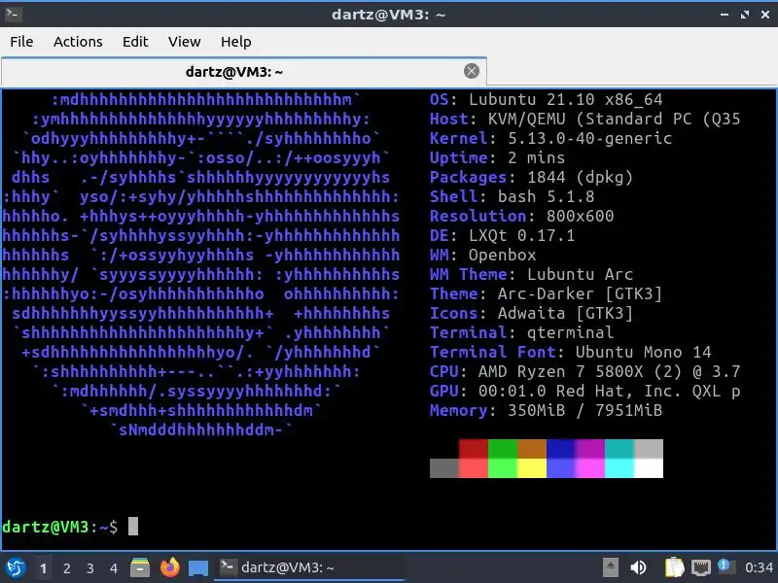Minimize the qterminal window
Viewport: 778px width, 583px height.
coord(725,15)
